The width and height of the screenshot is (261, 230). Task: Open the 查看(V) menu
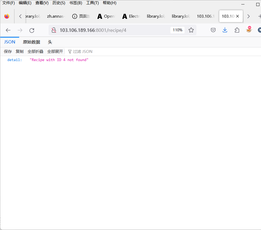click(42, 3)
